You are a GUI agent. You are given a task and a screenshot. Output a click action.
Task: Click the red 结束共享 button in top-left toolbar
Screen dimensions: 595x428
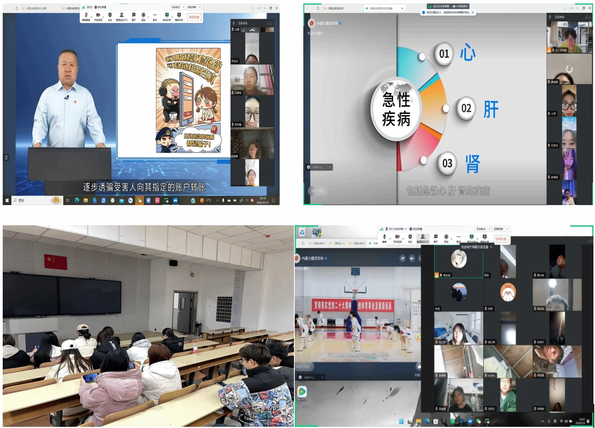[194, 17]
